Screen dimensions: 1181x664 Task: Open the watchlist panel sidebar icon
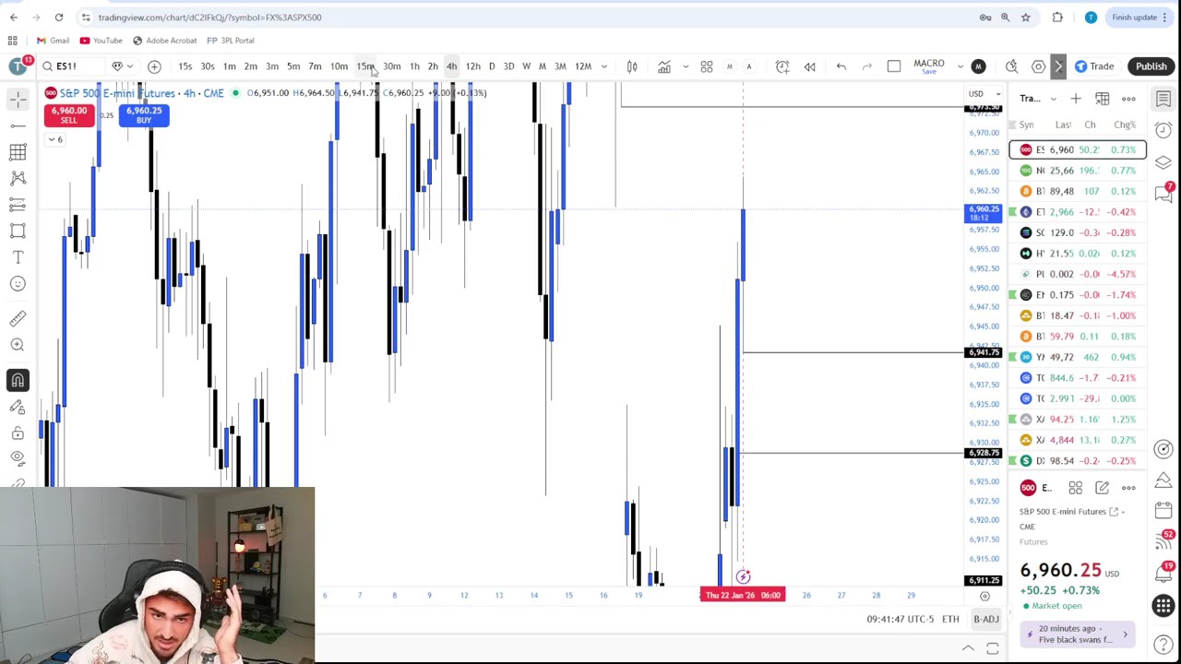coord(1163,99)
